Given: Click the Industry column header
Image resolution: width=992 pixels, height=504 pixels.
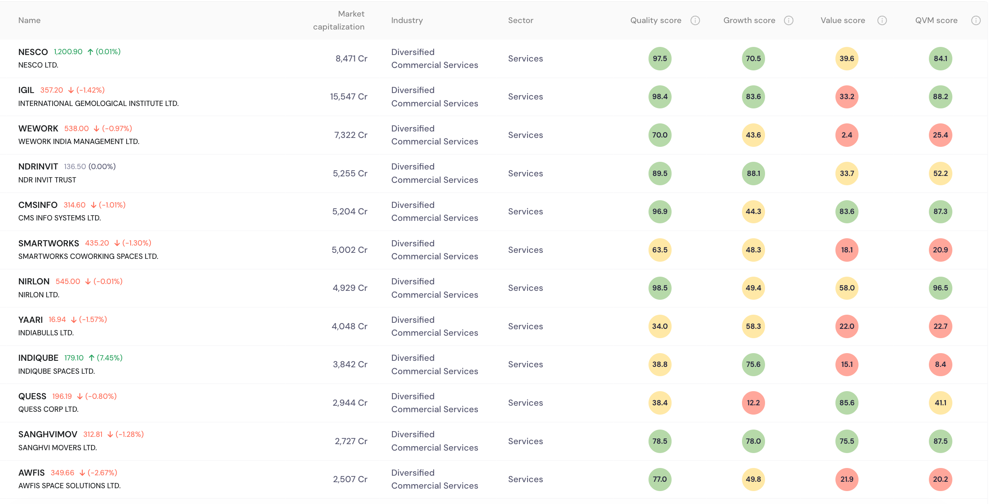Looking at the screenshot, I should (407, 21).
